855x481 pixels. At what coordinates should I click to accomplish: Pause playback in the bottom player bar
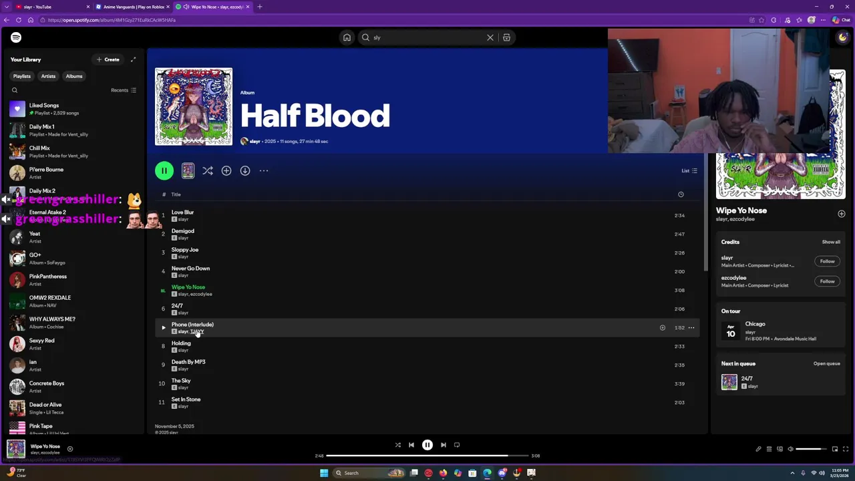427,445
